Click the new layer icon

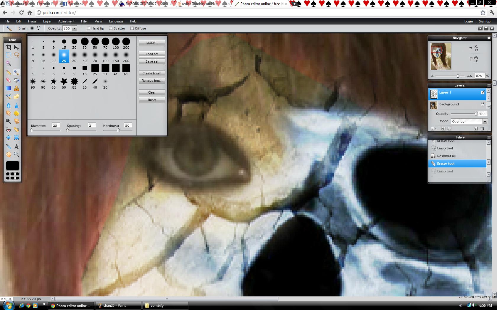click(x=476, y=129)
